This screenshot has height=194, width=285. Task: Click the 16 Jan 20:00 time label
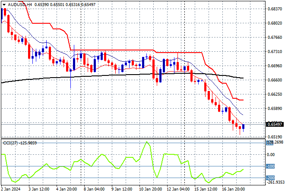[234, 189]
